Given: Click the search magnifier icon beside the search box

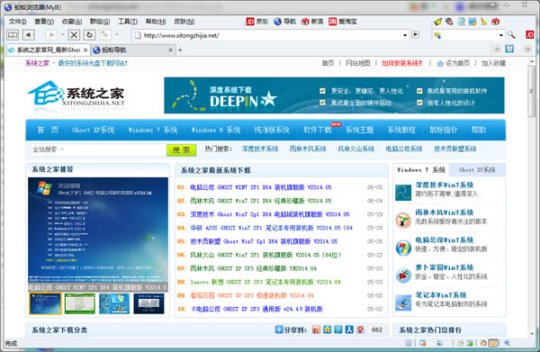Looking at the screenshot, I should click(511, 35).
